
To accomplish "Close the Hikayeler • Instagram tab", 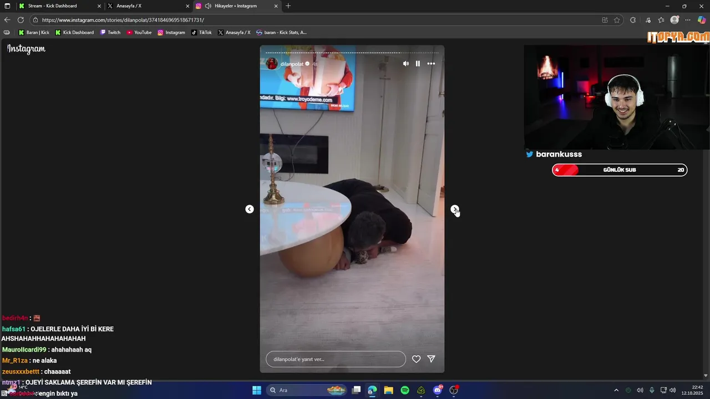I will [276, 6].
